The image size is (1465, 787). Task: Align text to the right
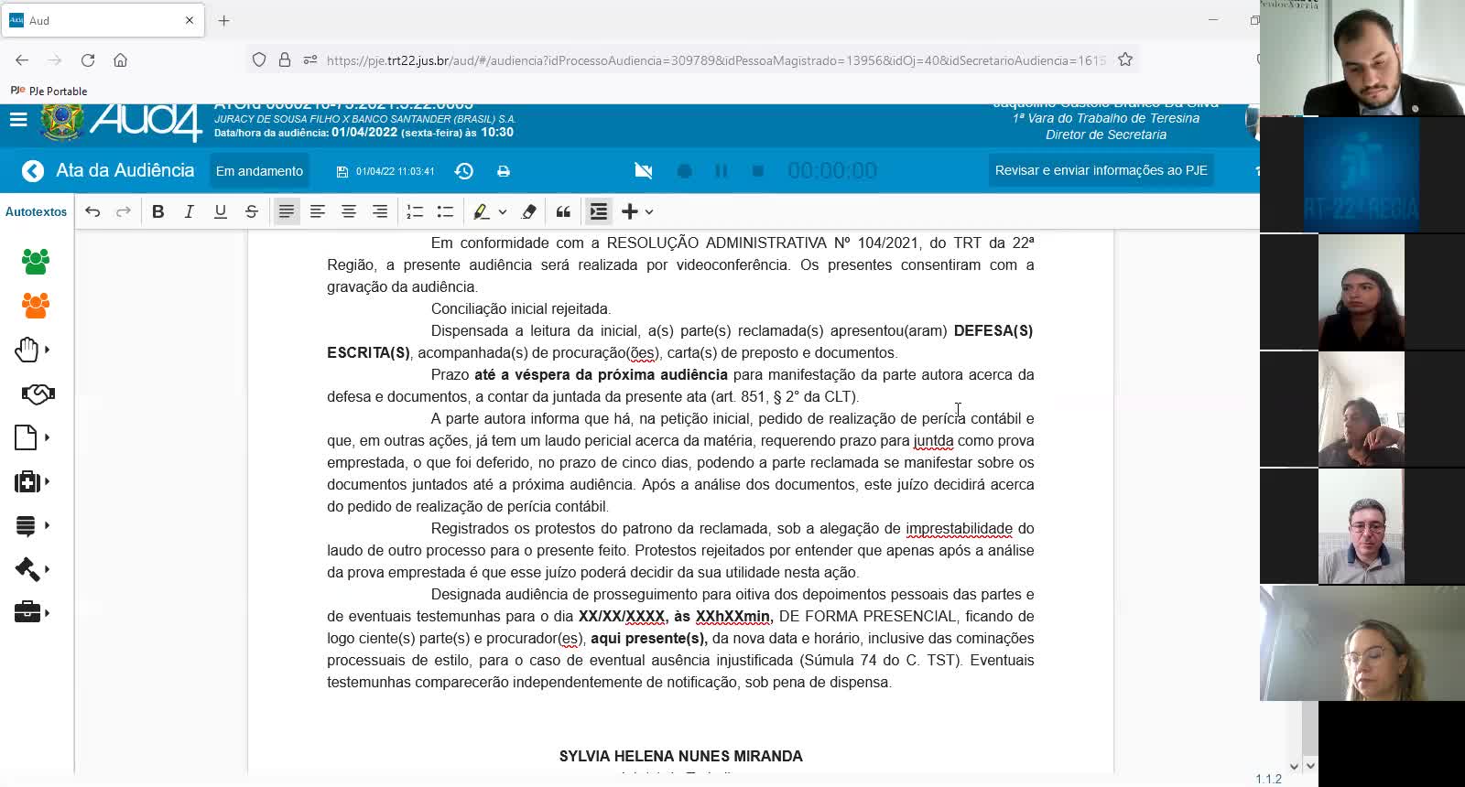coord(380,211)
